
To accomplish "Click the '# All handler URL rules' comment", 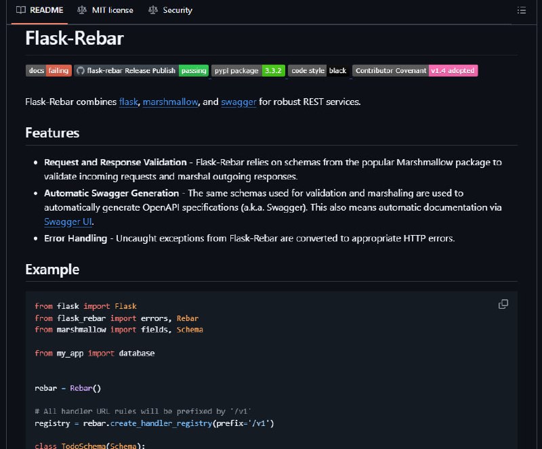I will [x=143, y=411].
